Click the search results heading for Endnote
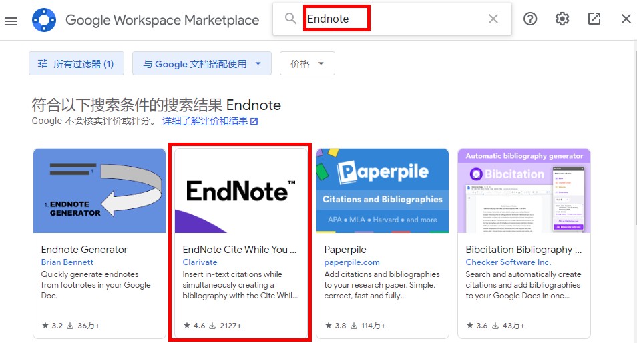Viewport: 637px width, 343px height. click(x=156, y=105)
